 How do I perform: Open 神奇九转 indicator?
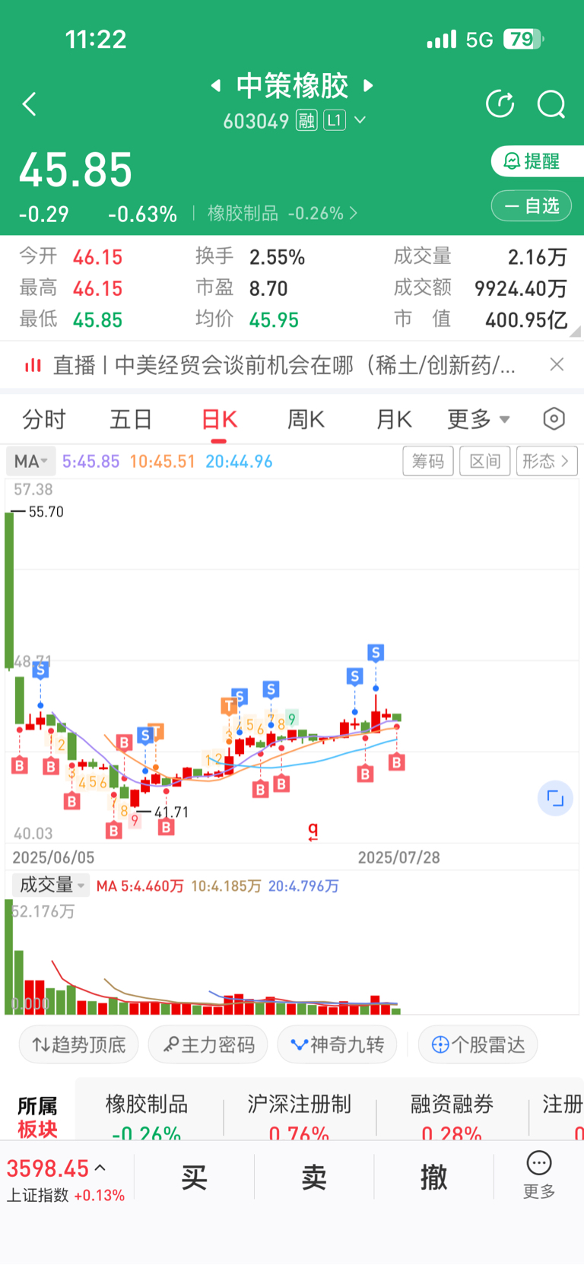point(337,1044)
